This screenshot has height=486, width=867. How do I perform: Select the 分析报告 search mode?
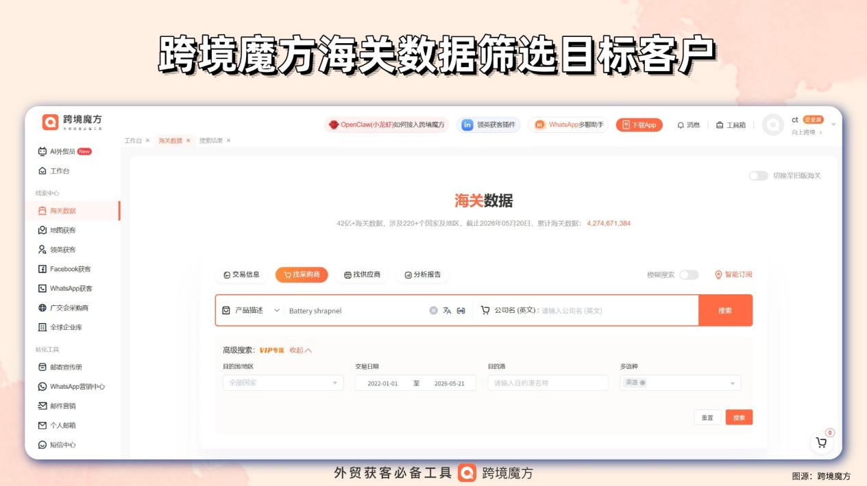[x=423, y=274]
